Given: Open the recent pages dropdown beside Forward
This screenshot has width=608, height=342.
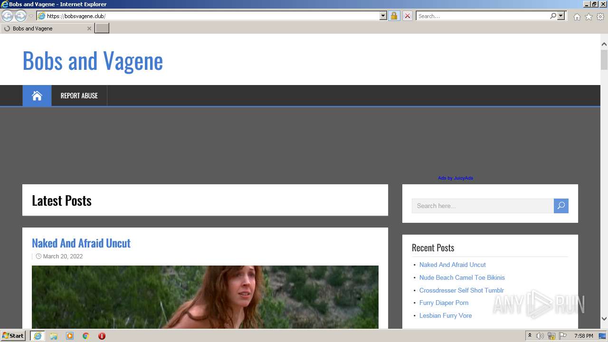Looking at the screenshot, I should pos(31,16).
